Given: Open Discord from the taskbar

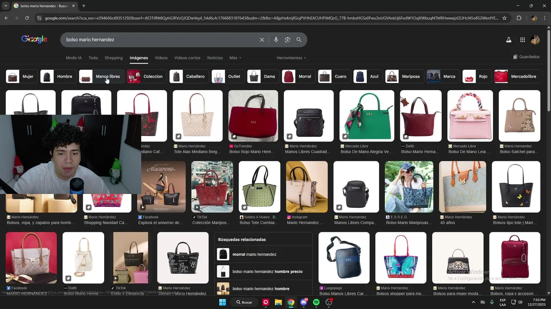Looking at the screenshot, I should pos(304,302).
